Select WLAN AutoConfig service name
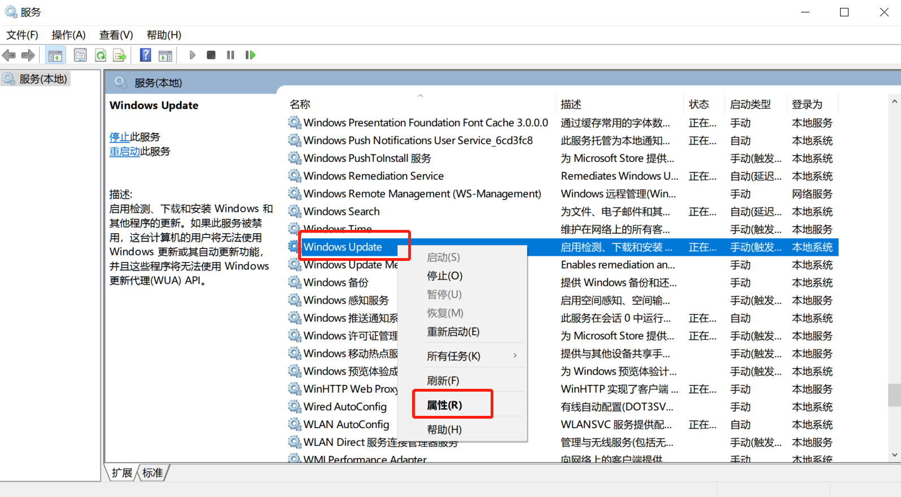The height and width of the screenshot is (497, 901). click(x=346, y=424)
